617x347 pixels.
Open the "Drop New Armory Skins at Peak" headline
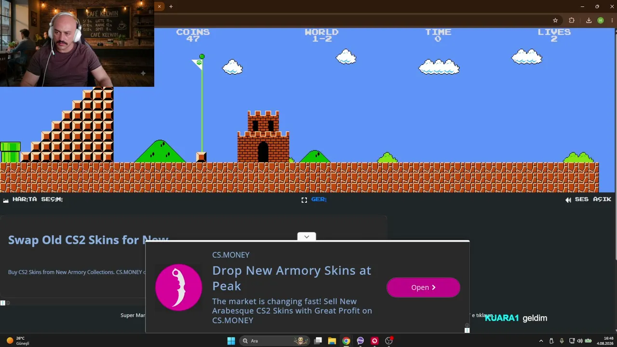point(292,278)
